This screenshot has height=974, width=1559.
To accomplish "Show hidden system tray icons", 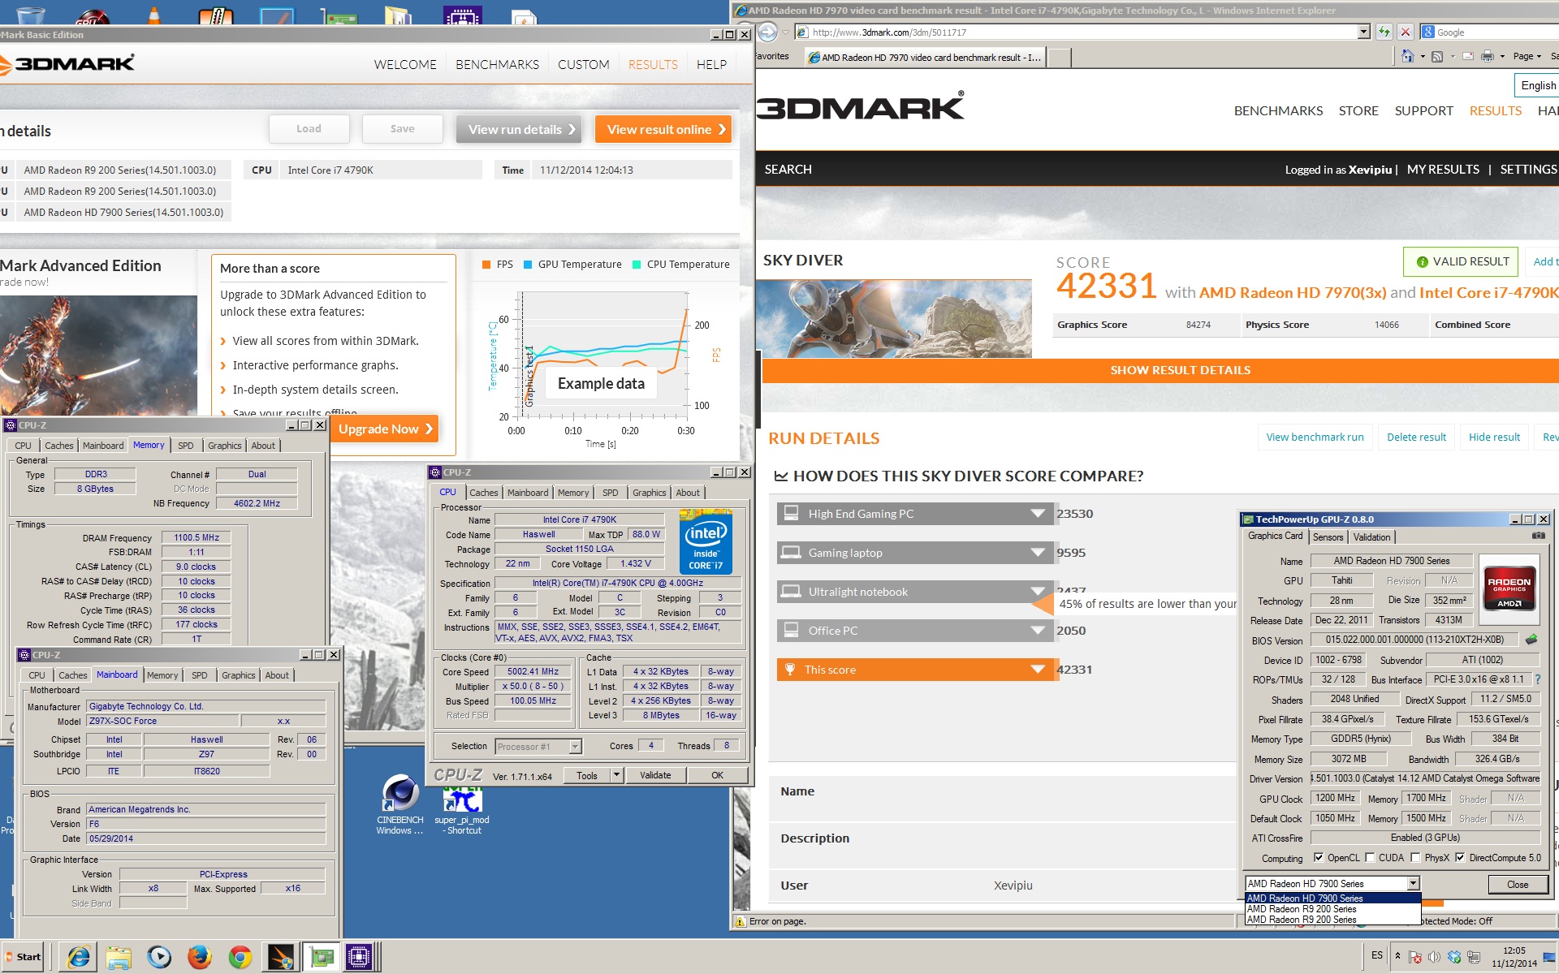I will pyautogui.click(x=1397, y=955).
